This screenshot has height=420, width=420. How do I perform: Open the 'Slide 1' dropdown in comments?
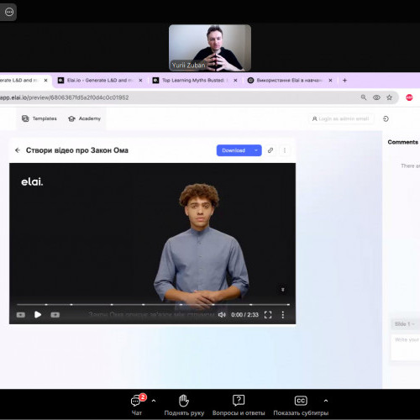[405, 324]
